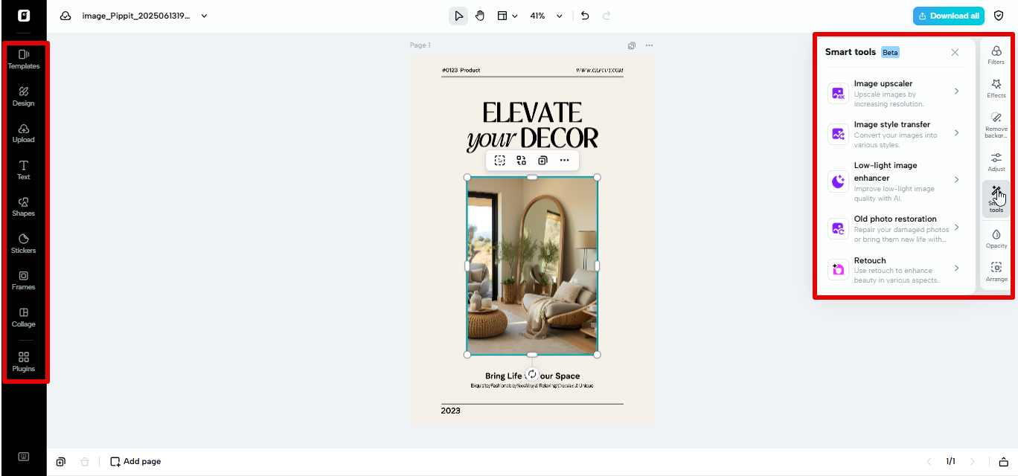This screenshot has height=476, width=1018.
Task: Click the Download all button
Action: (x=948, y=15)
